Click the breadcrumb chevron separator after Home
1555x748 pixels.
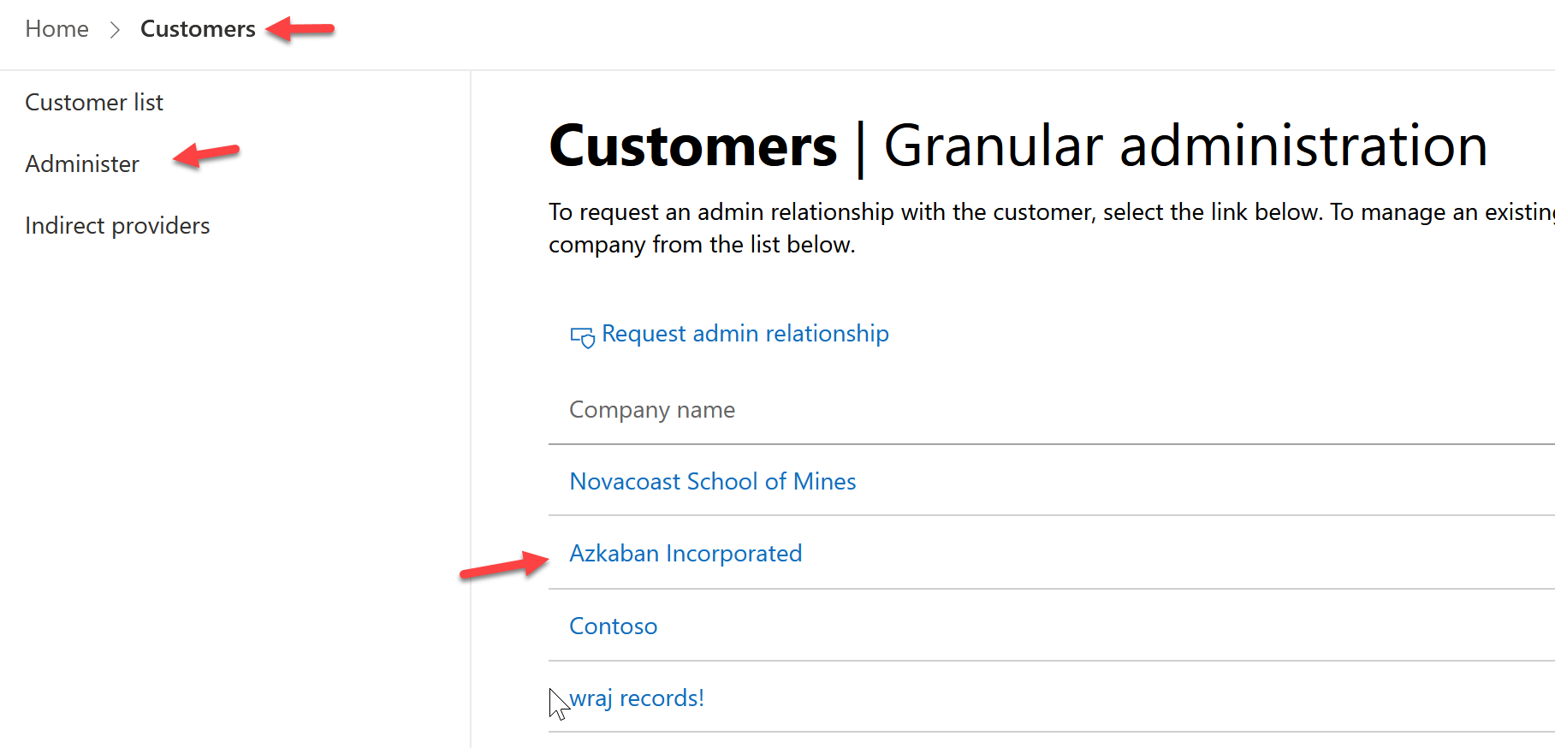[115, 30]
